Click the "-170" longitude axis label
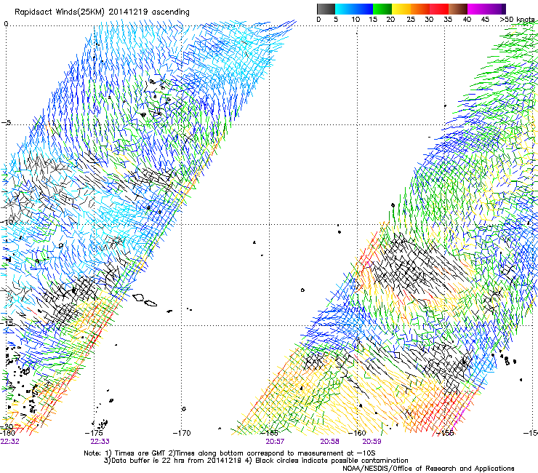This screenshot has width=538, height=473. tap(182, 433)
